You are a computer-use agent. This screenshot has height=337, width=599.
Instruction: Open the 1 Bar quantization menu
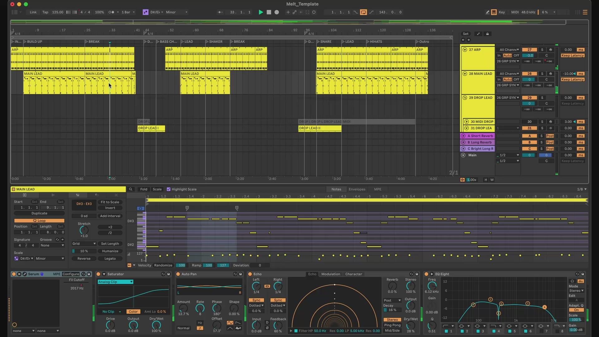[x=128, y=12]
